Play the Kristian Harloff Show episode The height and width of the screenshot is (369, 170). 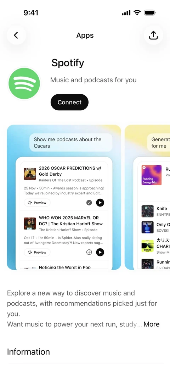point(100,252)
